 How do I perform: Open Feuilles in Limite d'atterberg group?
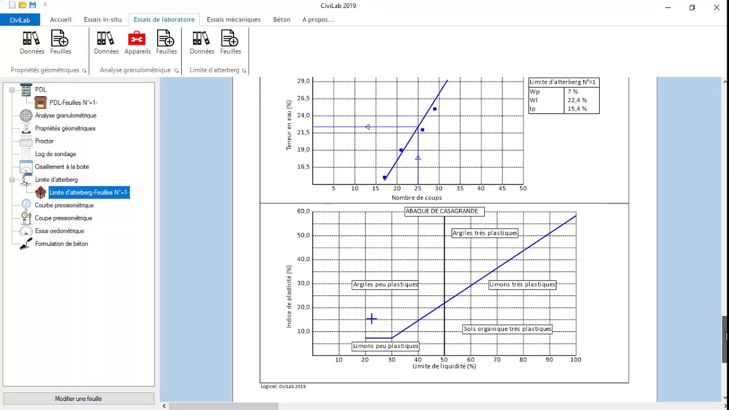[x=230, y=43]
